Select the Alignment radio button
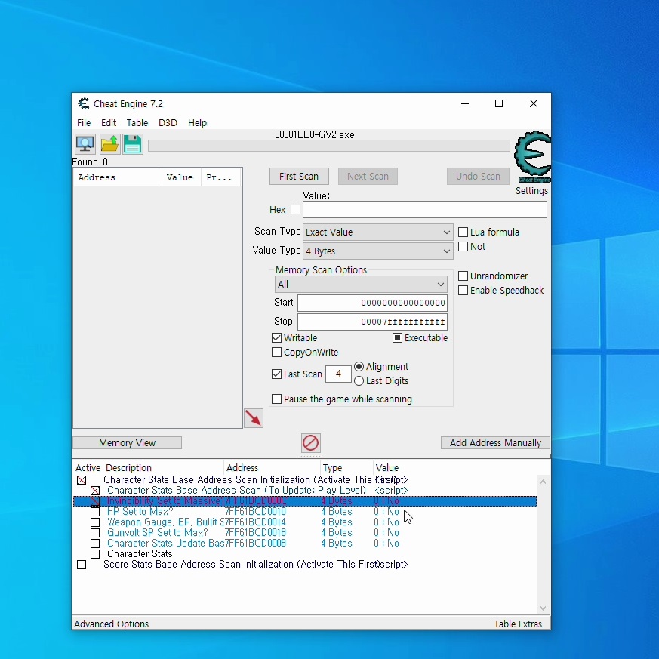This screenshot has height=659, width=659. coord(359,366)
